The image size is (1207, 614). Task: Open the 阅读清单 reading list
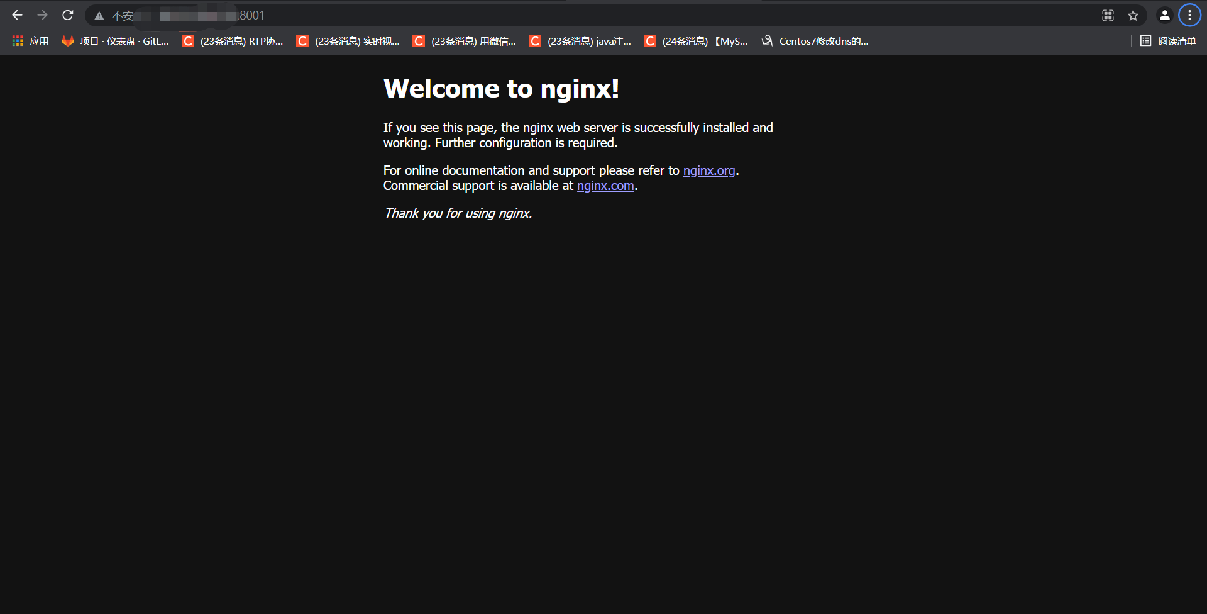tap(1168, 41)
